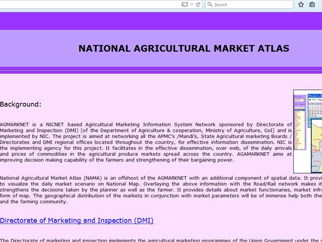The height and width of the screenshot is (242, 322).
Task: Reload the page with the refresh icon
Action: (x=198, y=4)
